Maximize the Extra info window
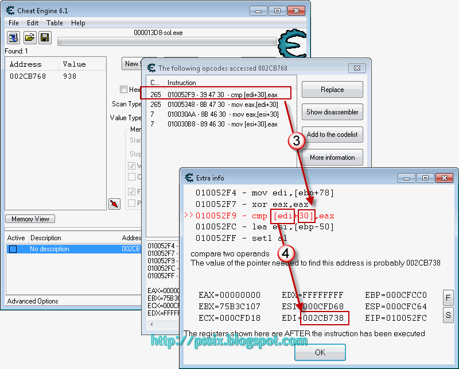The height and width of the screenshot is (369, 459). (x=425, y=178)
